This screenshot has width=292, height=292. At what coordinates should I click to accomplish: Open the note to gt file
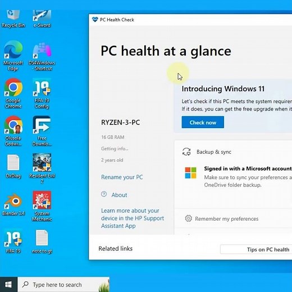(x=42, y=242)
